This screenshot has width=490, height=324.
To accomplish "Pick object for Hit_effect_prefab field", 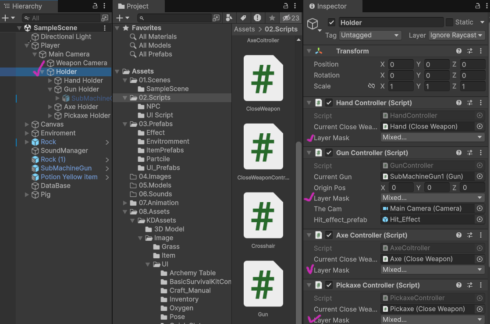I will click(479, 220).
